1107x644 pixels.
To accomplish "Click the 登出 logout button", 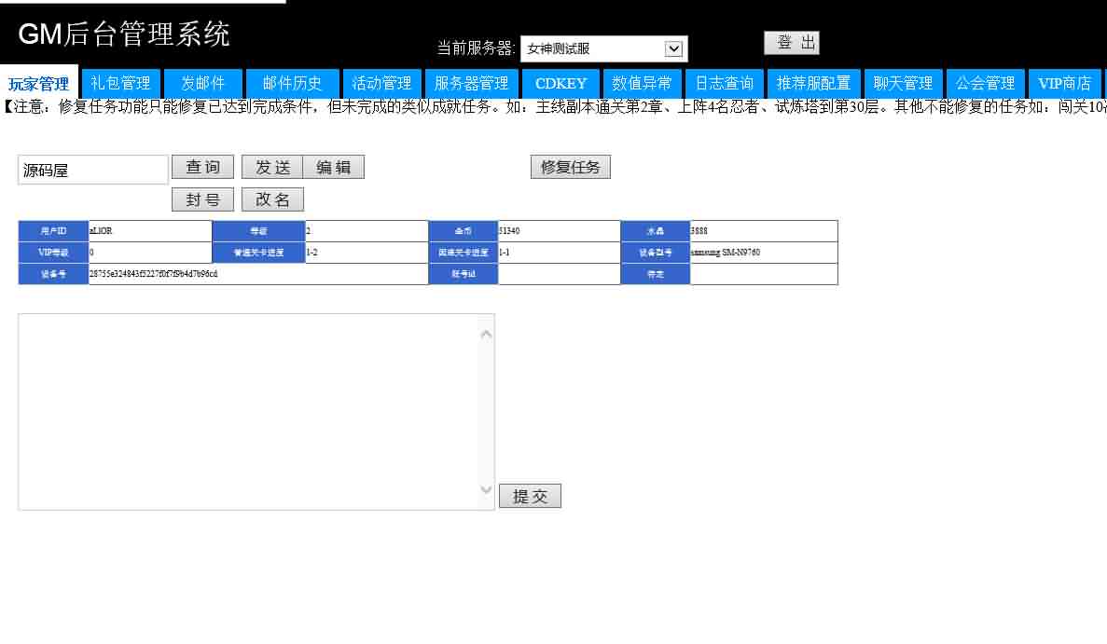I will 792,42.
